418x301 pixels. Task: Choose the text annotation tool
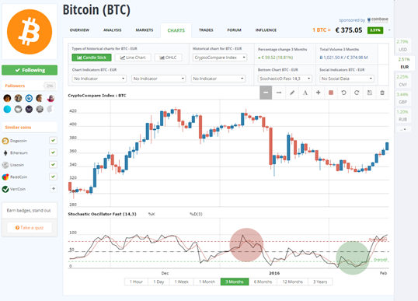[x=305, y=93]
